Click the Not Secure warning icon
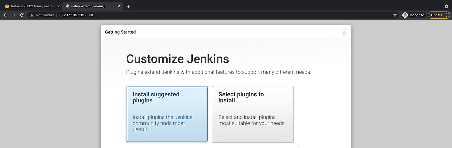Image resolution: width=452 pixels, height=148 pixels. (32, 15)
